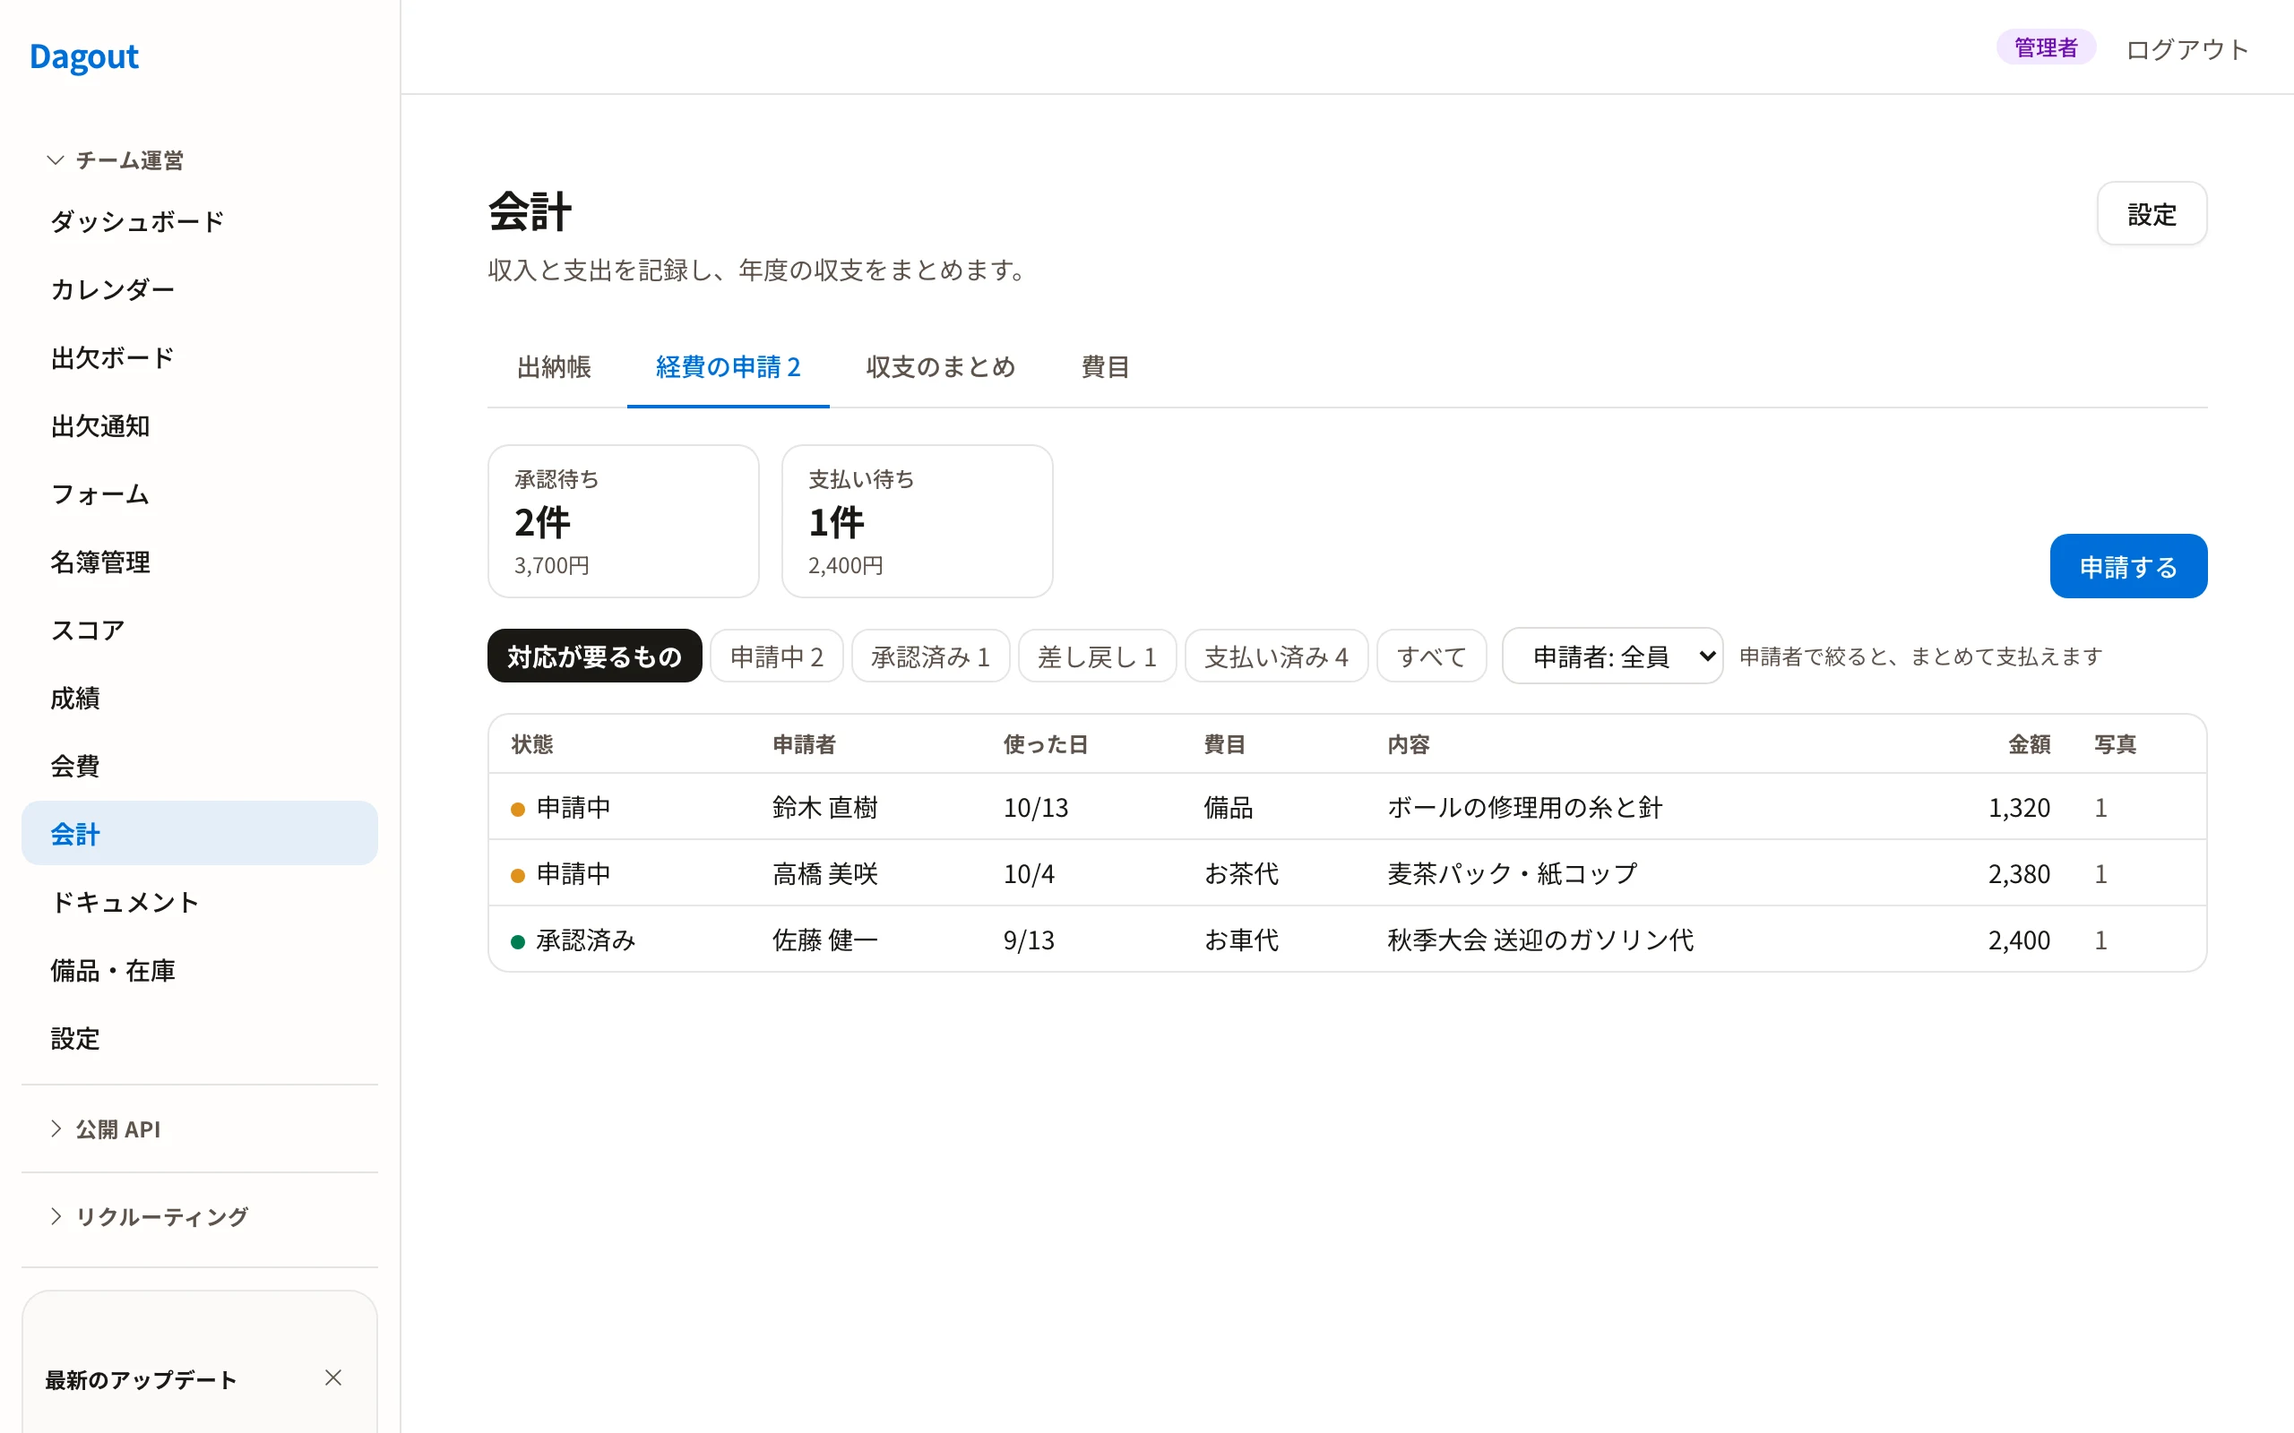Click the Dagout logo
2294x1433 pixels.
(84, 56)
